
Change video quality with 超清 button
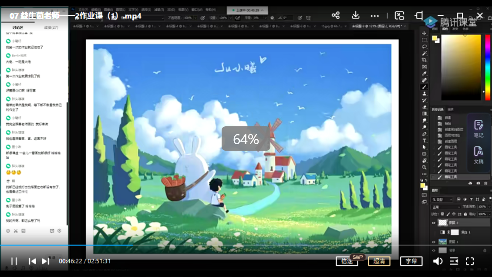379,261
